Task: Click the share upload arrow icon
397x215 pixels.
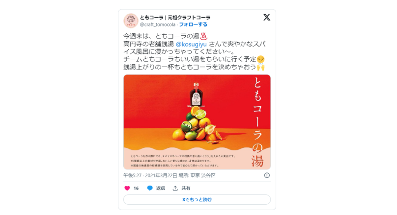Action: (x=175, y=188)
